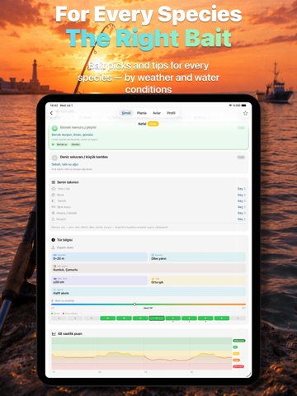Tap the Wi-Fi status icon
Image resolution: width=297 pixels, height=396 pixels.
coord(230,106)
